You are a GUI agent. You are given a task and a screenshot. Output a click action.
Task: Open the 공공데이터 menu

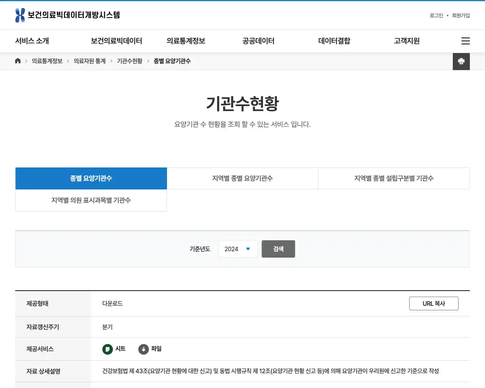pyautogui.click(x=258, y=41)
